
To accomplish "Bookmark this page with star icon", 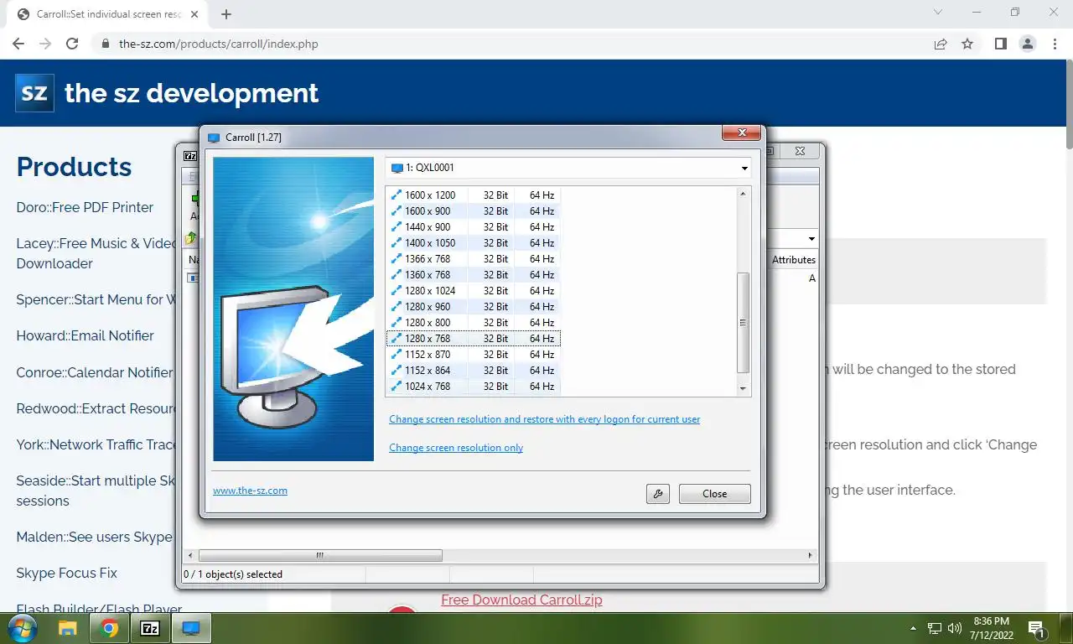I will (x=967, y=44).
